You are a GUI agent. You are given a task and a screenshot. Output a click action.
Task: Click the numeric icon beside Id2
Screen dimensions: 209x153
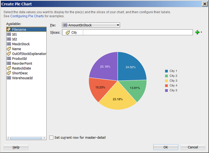click(x=9, y=39)
